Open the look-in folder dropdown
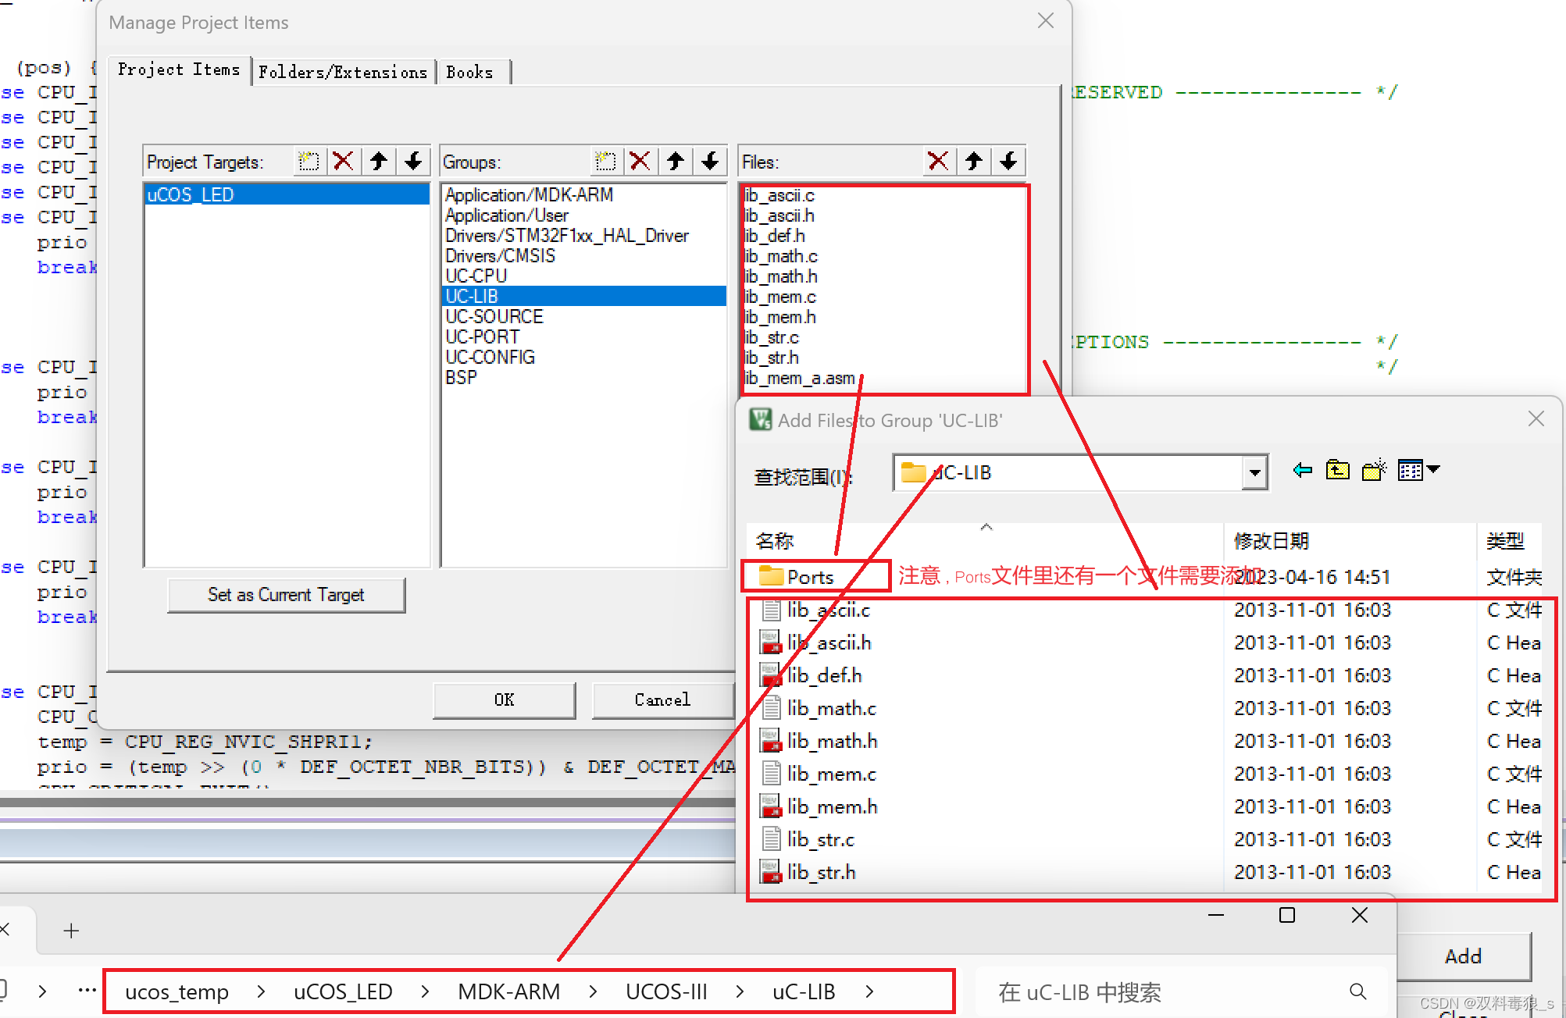This screenshot has width=1566, height=1018. [1254, 472]
